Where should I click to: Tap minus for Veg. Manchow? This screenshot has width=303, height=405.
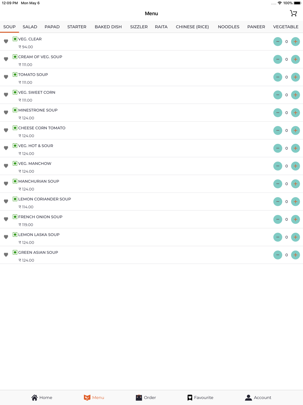pos(278,166)
